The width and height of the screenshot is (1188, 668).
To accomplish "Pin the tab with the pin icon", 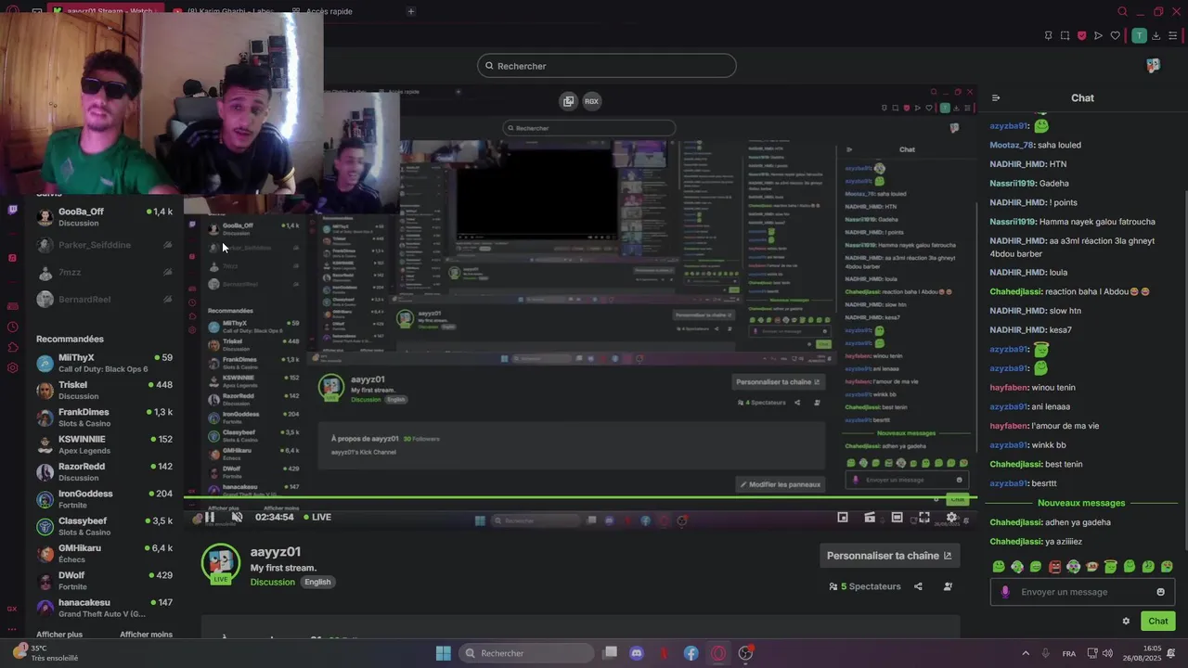I will (1048, 35).
